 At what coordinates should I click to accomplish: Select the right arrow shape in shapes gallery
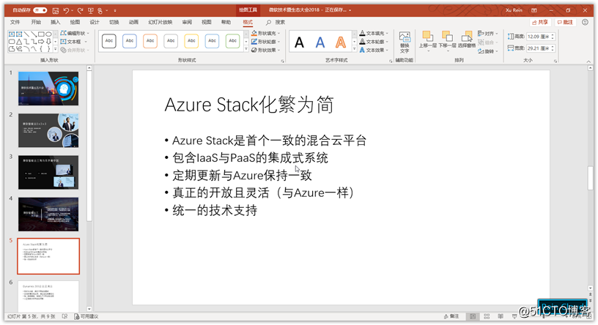coord(41,42)
